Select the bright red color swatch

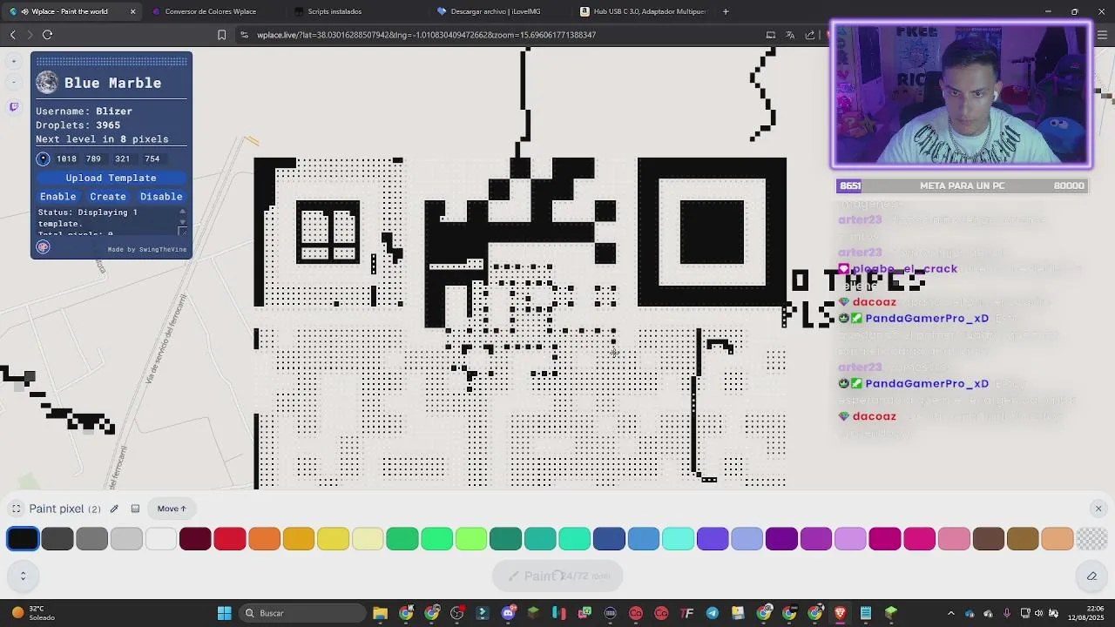click(230, 539)
